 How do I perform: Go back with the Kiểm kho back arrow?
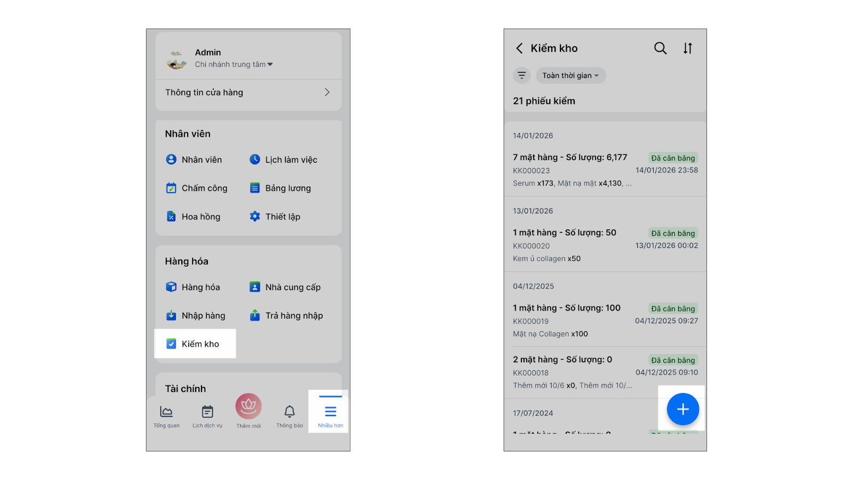(x=519, y=49)
